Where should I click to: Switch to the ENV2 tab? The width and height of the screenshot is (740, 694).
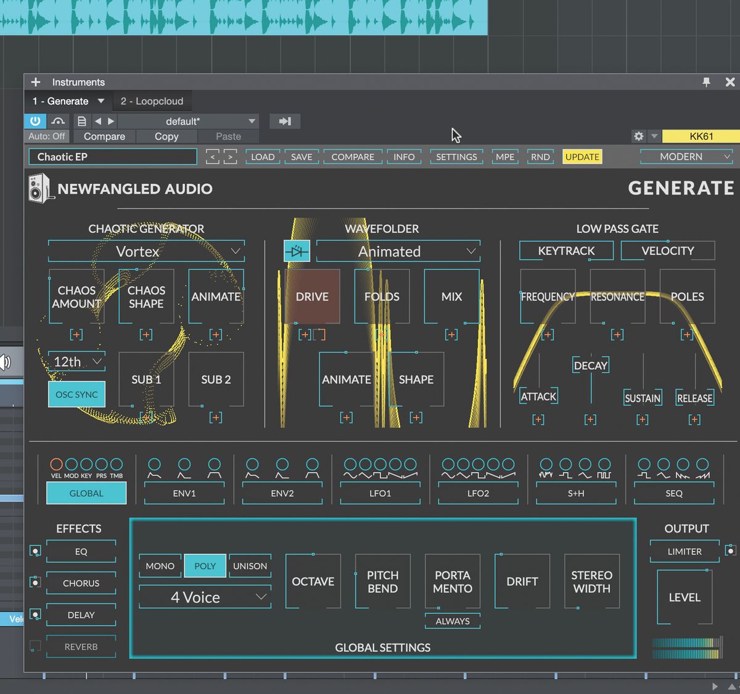(282, 493)
